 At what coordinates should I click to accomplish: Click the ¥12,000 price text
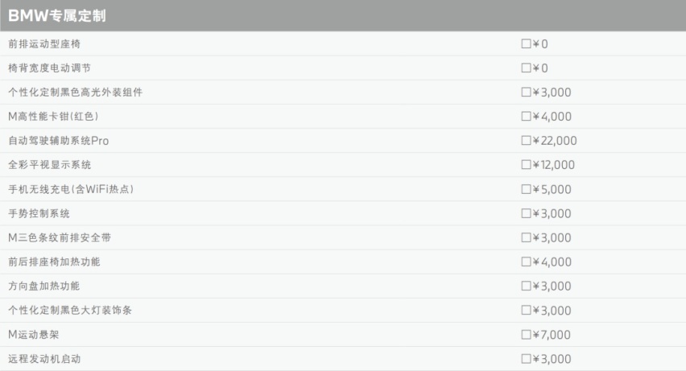(553, 165)
